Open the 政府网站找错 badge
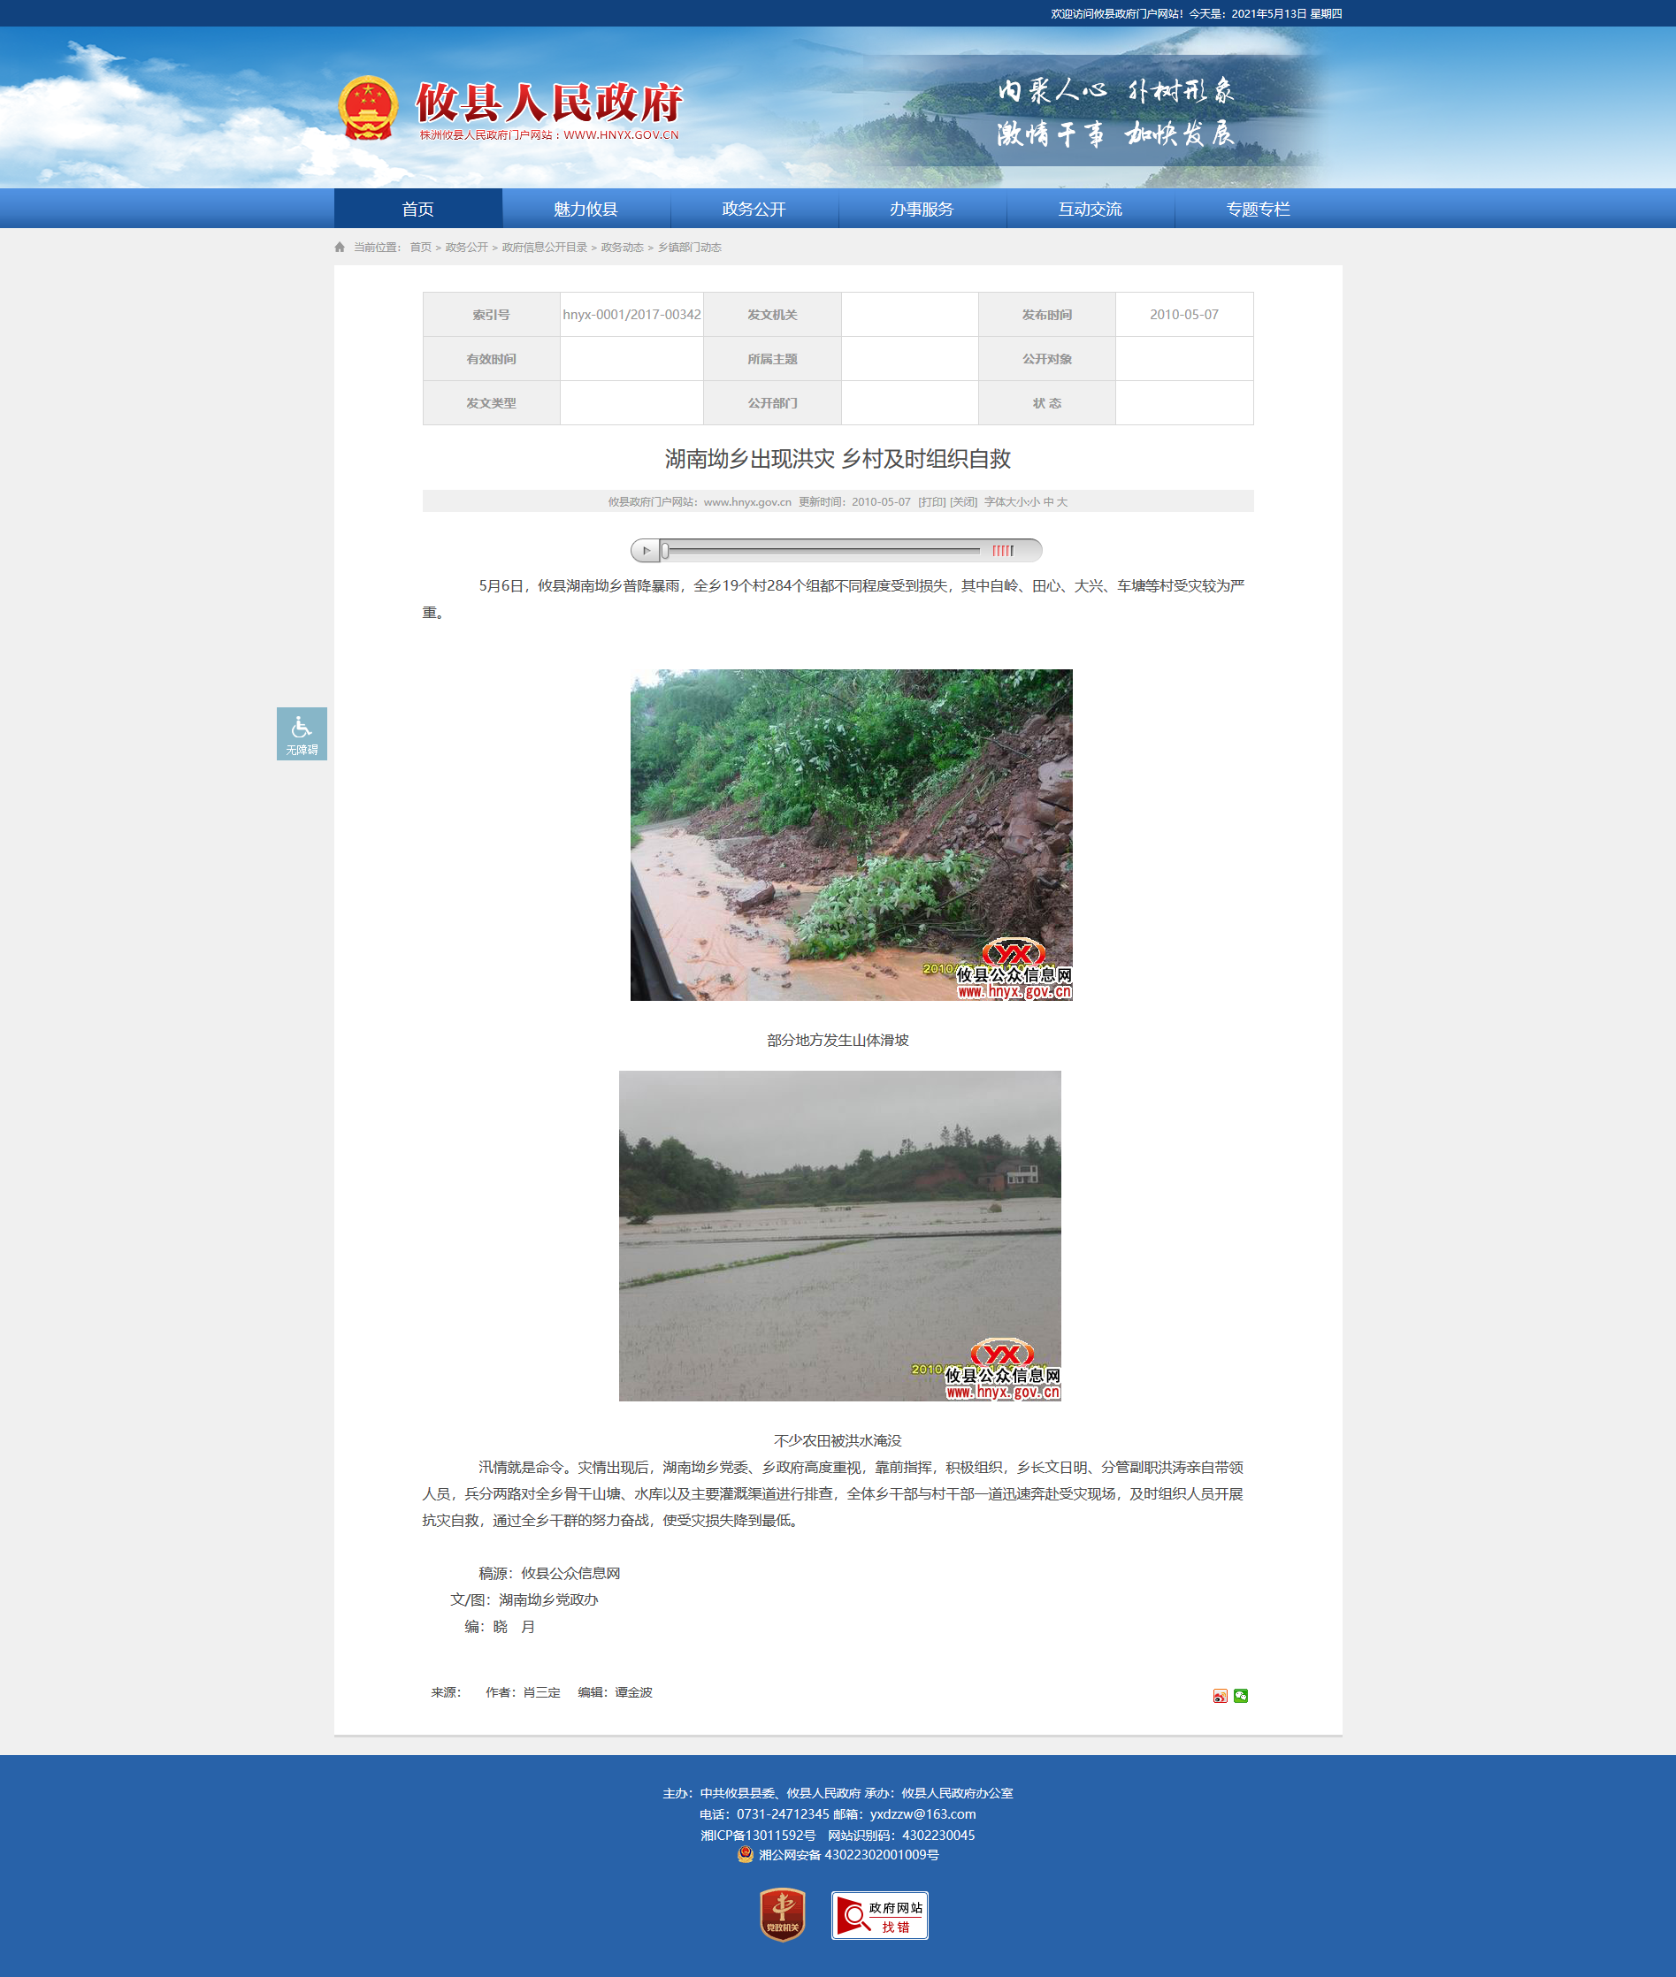The height and width of the screenshot is (1977, 1676). pyautogui.click(x=880, y=1915)
